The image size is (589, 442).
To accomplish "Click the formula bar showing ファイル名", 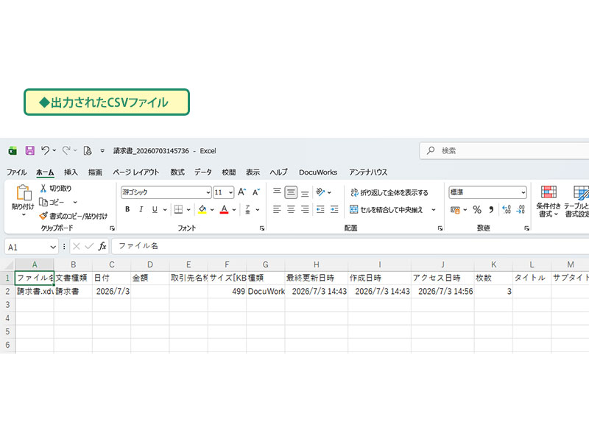I will click(x=350, y=246).
